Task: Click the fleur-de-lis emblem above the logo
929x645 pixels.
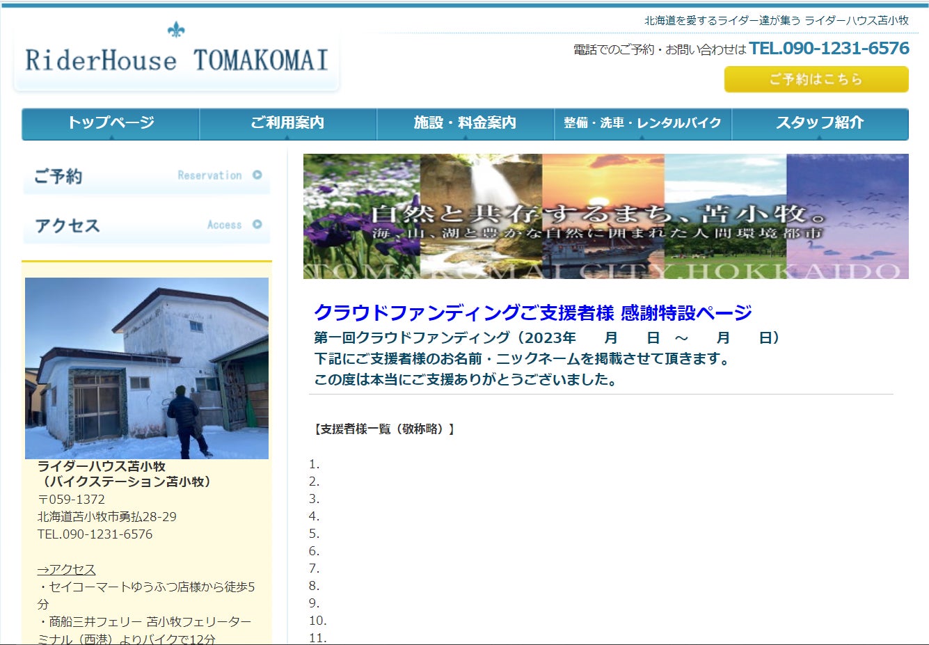Action: click(x=176, y=30)
